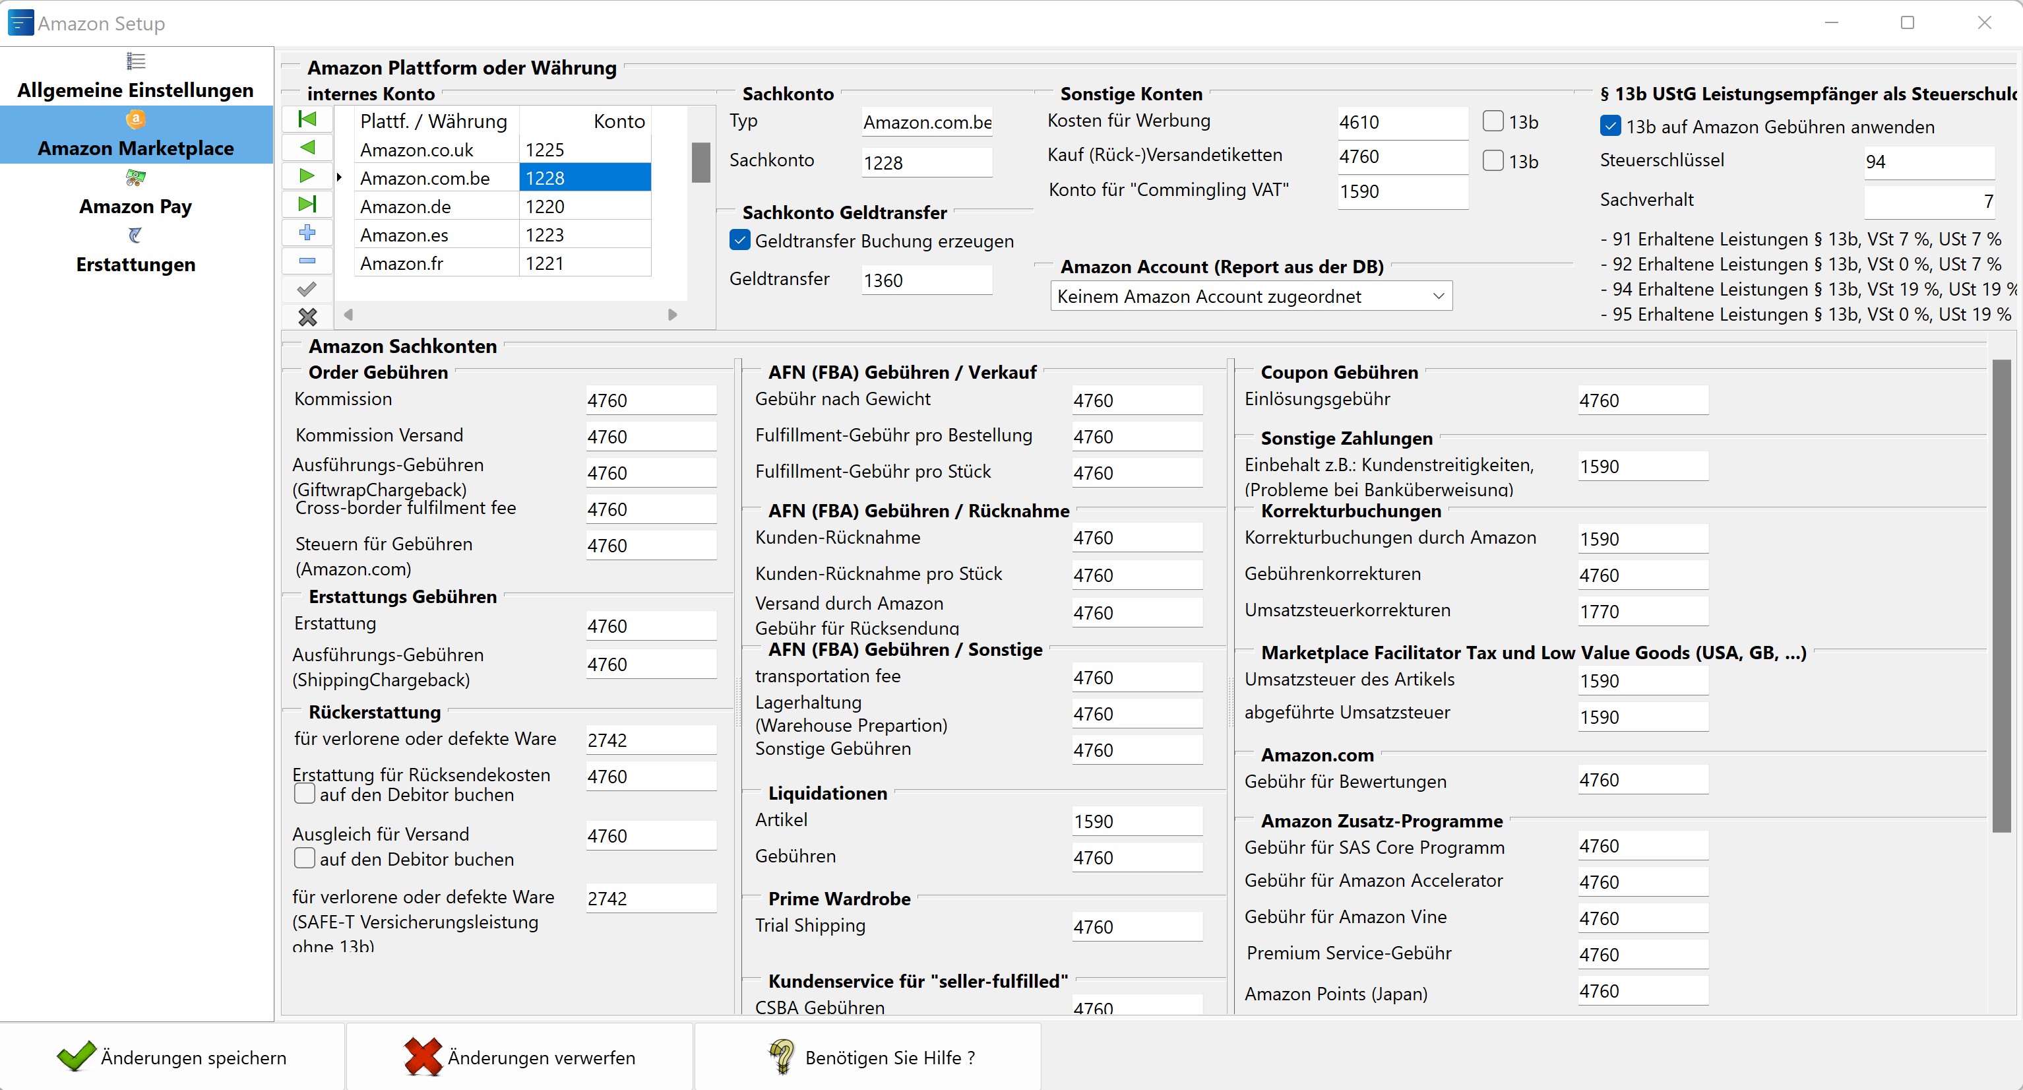Uncheck 13b auf Amazon Gebühren anwenden

pyautogui.click(x=1610, y=125)
